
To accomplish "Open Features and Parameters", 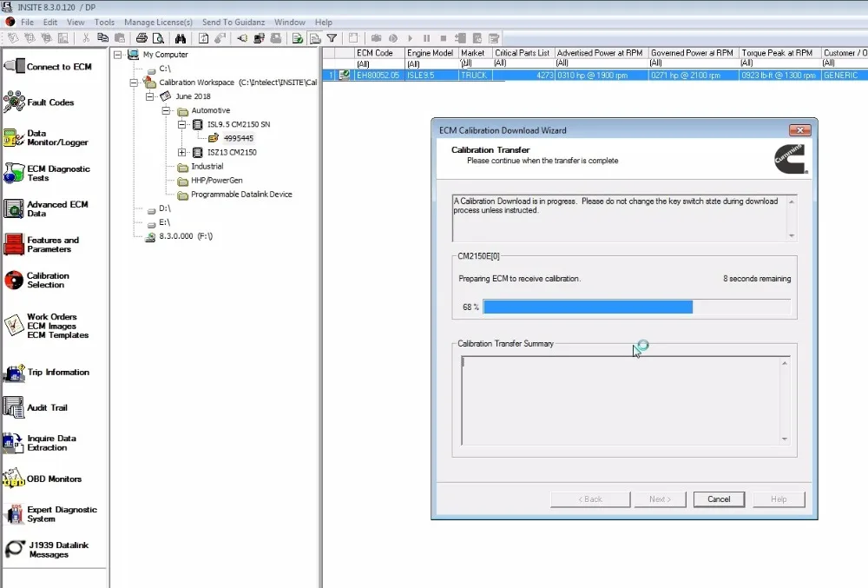I will coord(42,245).
